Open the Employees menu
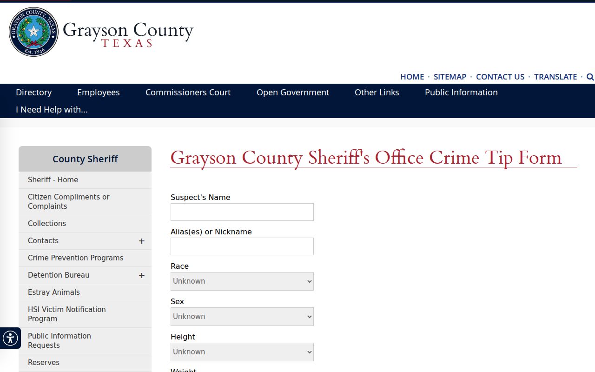This screenshot has height=372, width=595. [x=99, y=93]
